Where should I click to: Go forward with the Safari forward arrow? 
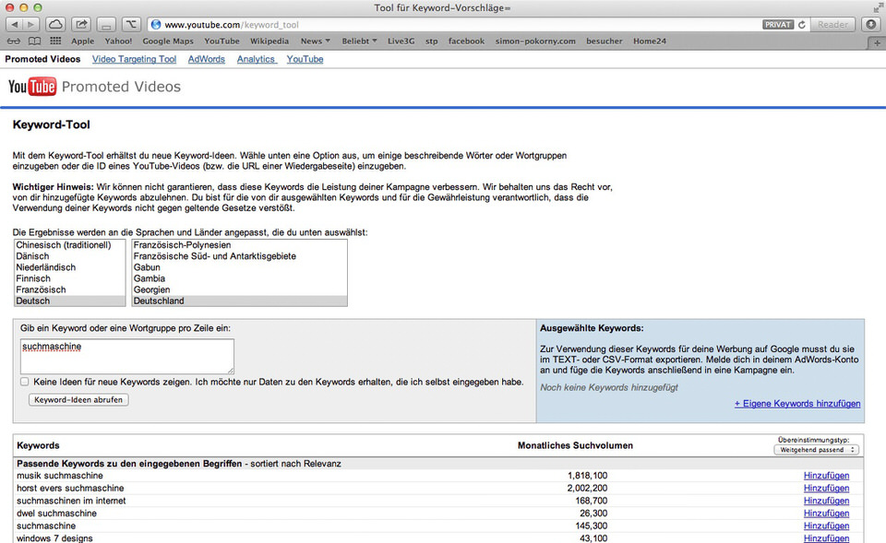click(31, 24)
